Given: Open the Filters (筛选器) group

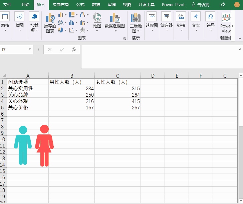Looking at the screenshot, I should tap(167, 22).
